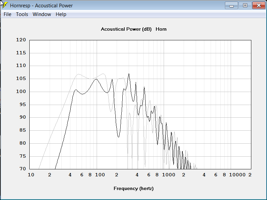Image resolution: width=267 pixels, height=200 pixels.
Task: Click the 90 dB y-axis label
Action: [x=23, y=117]
